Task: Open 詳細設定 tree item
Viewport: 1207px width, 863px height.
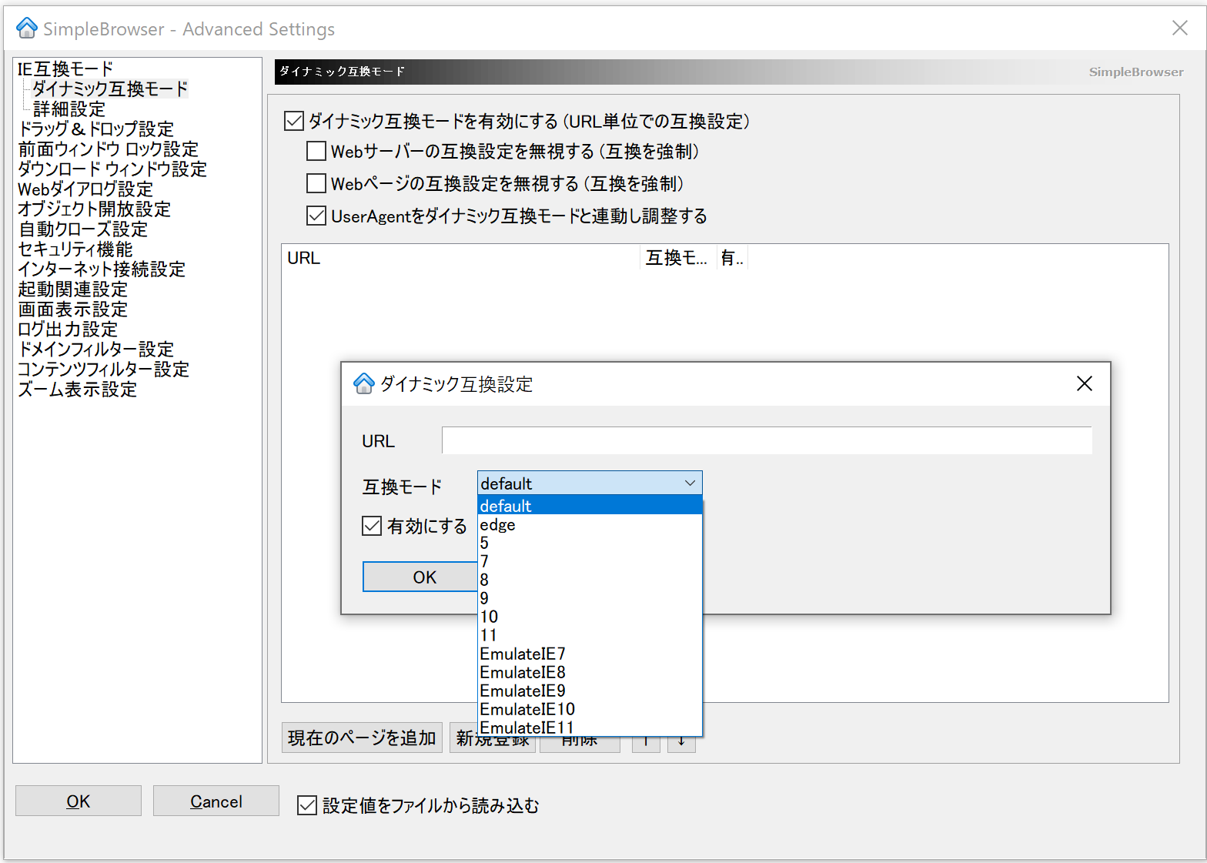Action: 69,109
